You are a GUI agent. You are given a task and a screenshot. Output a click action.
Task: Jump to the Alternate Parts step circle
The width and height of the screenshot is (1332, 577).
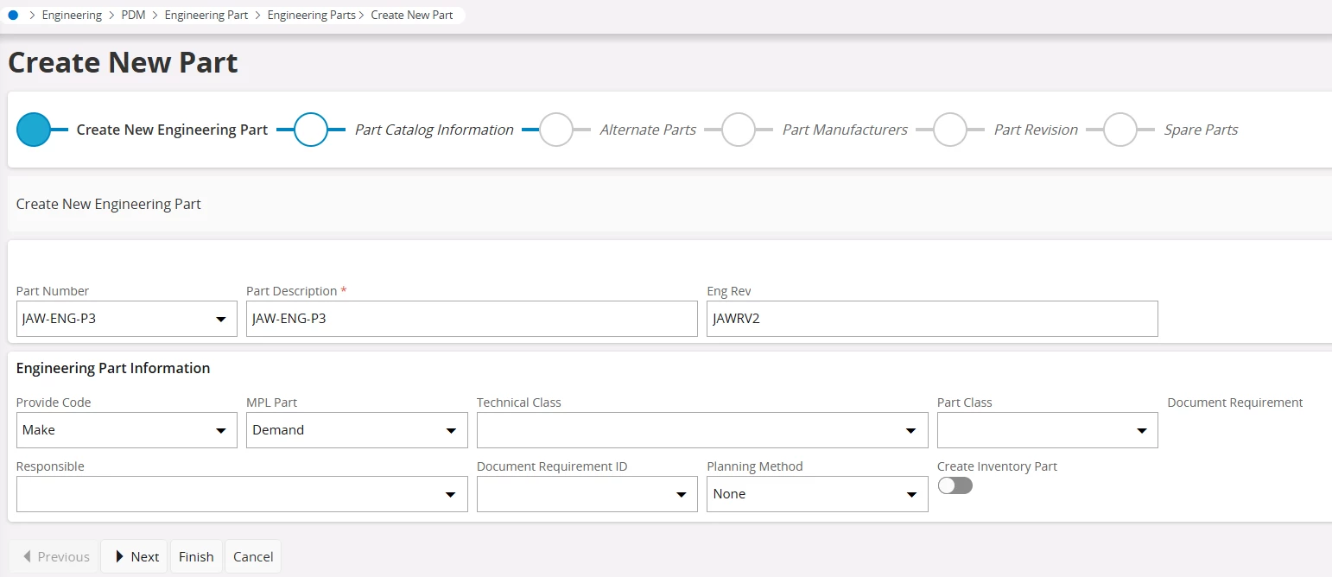(556, 130)
